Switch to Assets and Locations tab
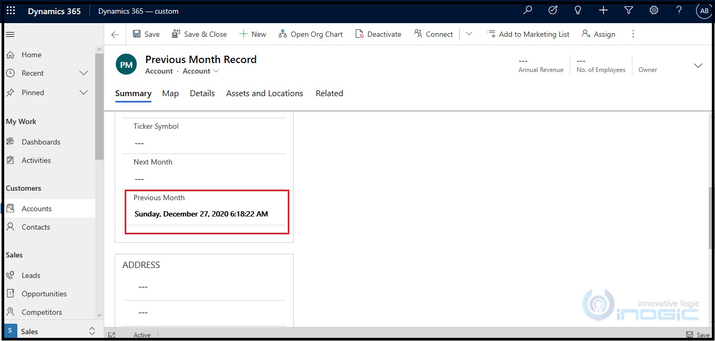Image resolution: width=715 pixels, height=341 pixels. [265, 94]
